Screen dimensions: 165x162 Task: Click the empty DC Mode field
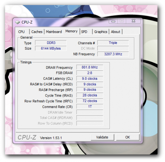113,48
